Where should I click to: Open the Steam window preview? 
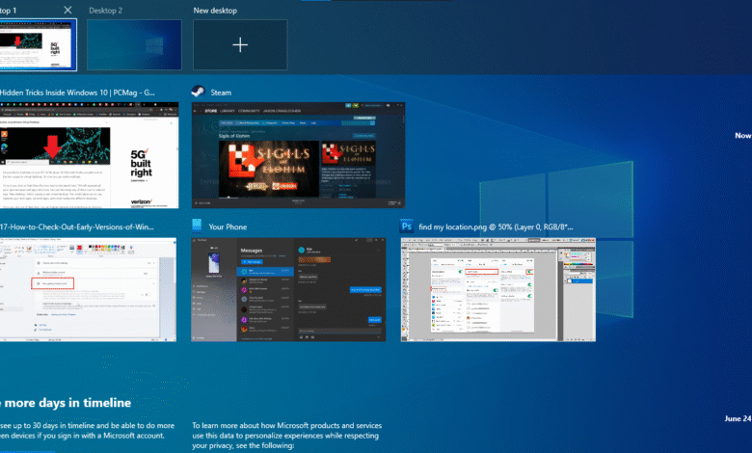(x=288, y=154)
